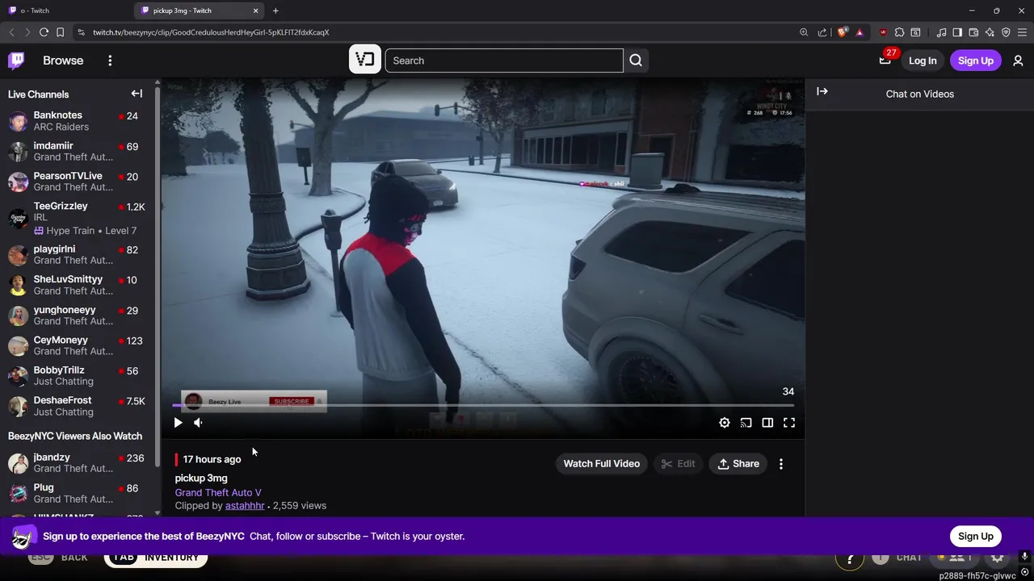Screen dimensions: 1034x581
Task: Expand the Chat on Videos panel arrow
Action: click(822, 91)
